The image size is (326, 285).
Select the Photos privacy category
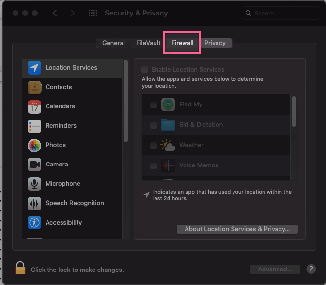coord(72,145)
